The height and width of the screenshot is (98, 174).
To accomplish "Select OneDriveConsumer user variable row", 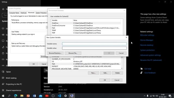I will click(x=86, y=25).
